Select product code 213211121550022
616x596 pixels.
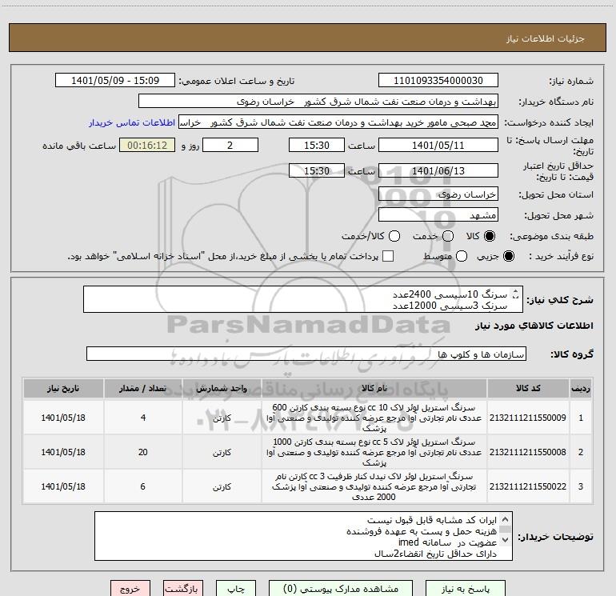click(x=528, y=486)
